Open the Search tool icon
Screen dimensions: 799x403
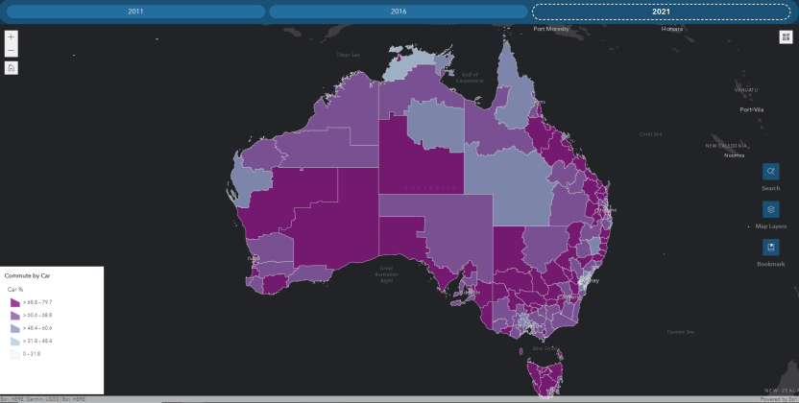pos(770,172)
